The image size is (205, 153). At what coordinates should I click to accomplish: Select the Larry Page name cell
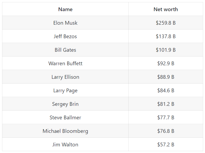[x=65, y=90]
